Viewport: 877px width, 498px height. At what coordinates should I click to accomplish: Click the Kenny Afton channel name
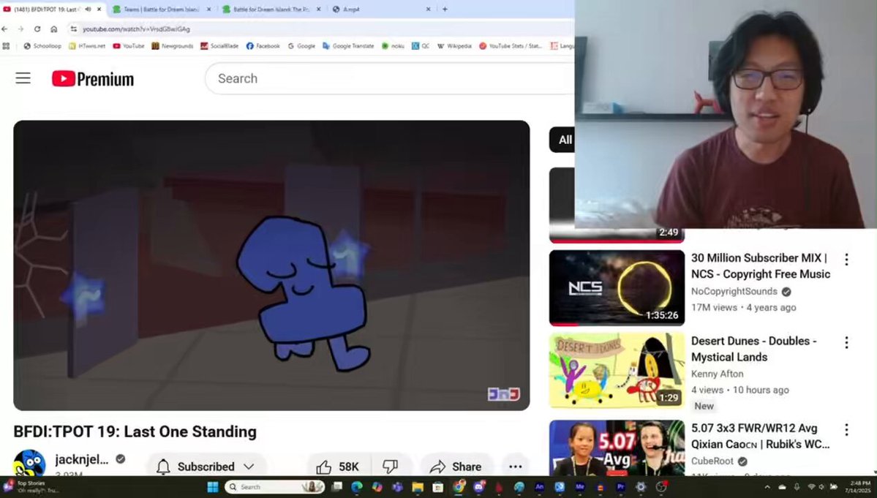717,374
